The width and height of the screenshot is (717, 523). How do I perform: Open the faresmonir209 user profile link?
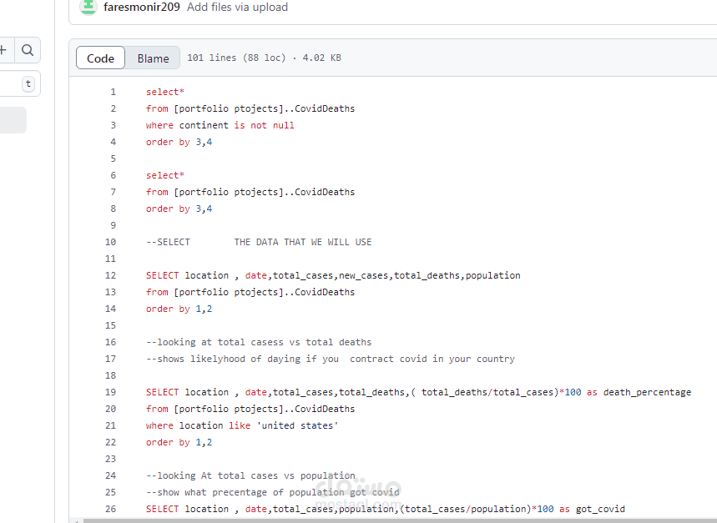[x=142, y=8]
